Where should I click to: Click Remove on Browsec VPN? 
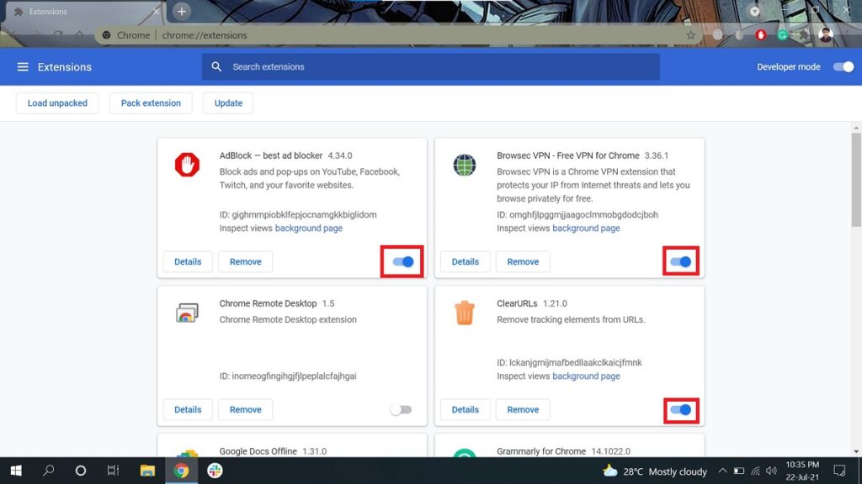[x=523, y=261]
